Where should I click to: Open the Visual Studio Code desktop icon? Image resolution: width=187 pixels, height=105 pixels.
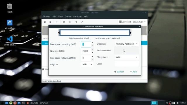click(x=10, y=41)
